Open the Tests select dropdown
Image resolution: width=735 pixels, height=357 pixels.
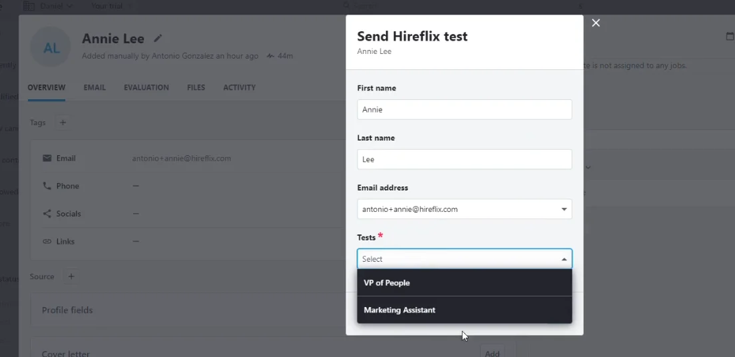click(464, 259)
